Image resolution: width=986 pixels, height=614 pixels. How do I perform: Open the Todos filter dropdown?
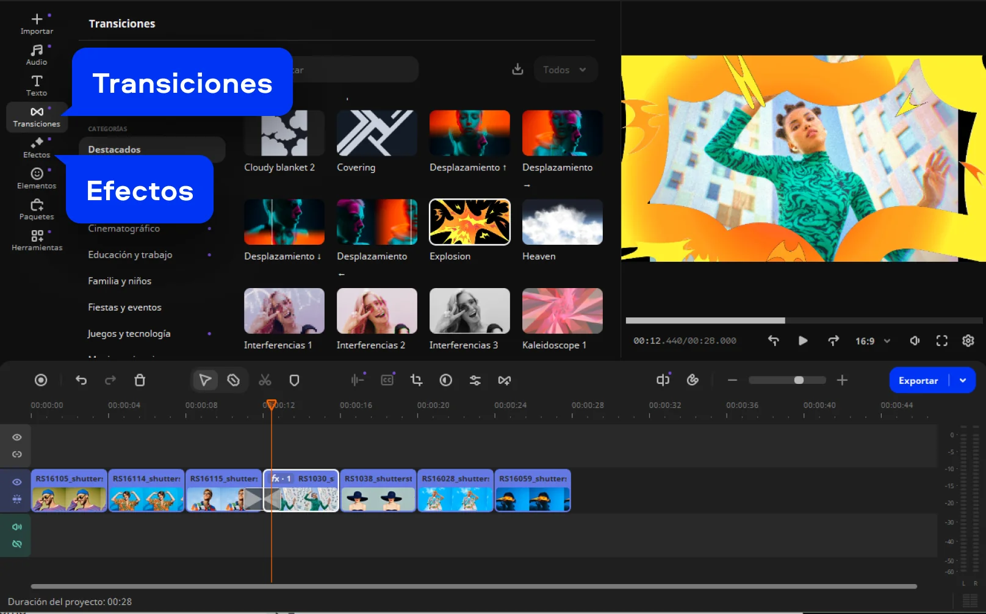(x=565, y=70)
